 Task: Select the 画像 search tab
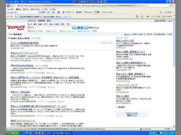point(35,24)
